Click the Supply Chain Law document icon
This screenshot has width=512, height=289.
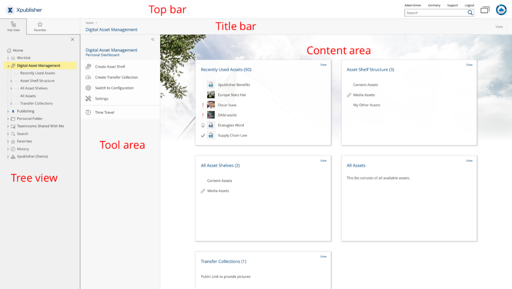click(x=211, y=136)
